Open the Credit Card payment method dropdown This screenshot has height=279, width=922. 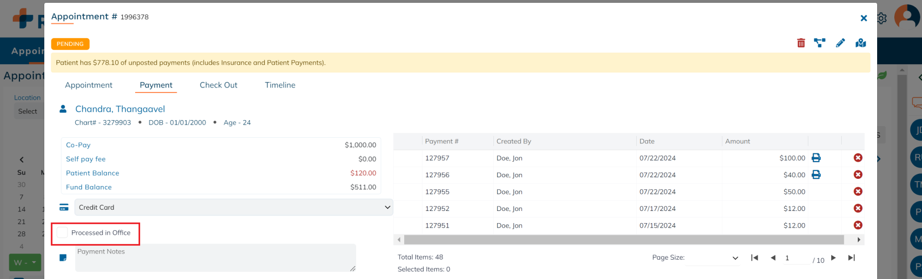[233, 207]
